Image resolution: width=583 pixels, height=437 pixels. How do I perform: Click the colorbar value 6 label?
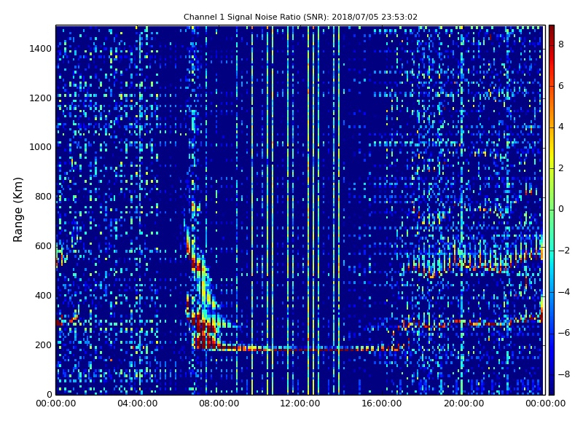click(x=561, y=86)
